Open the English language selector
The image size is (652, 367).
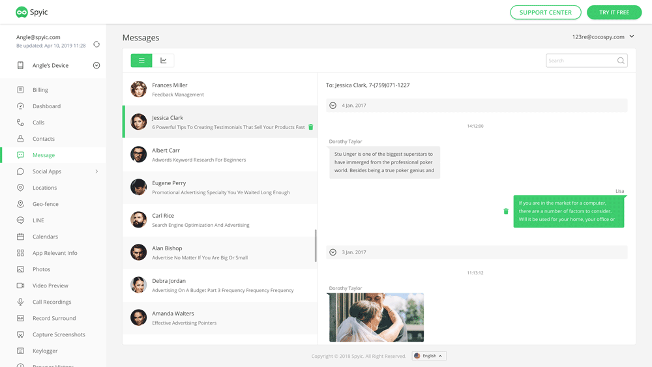coord(429,356)
